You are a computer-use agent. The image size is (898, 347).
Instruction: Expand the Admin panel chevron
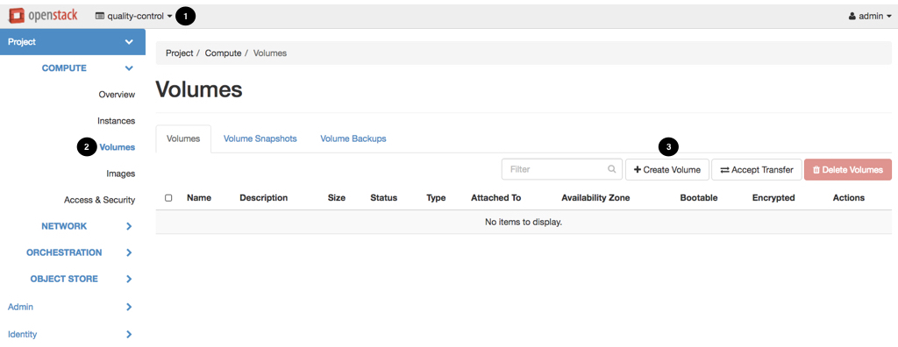(x=129, y=307)
